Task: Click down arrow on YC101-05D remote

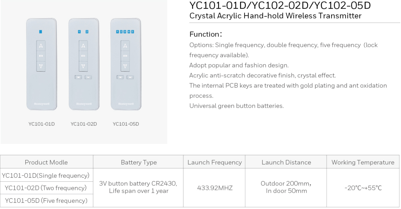Action: click(125, 66)
